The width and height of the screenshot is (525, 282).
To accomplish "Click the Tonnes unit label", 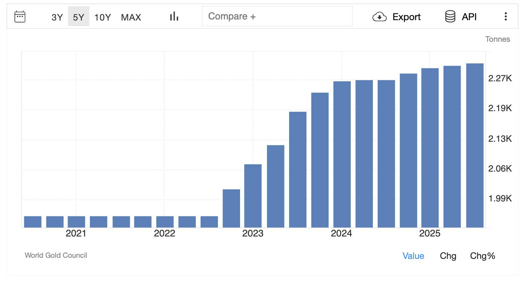I will tap(498, 39).
